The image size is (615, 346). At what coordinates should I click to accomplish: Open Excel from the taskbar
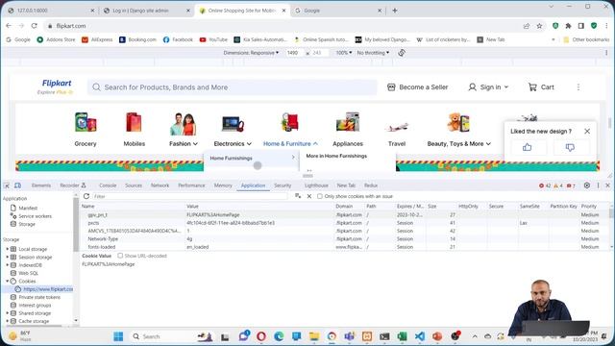coord(402,336)
